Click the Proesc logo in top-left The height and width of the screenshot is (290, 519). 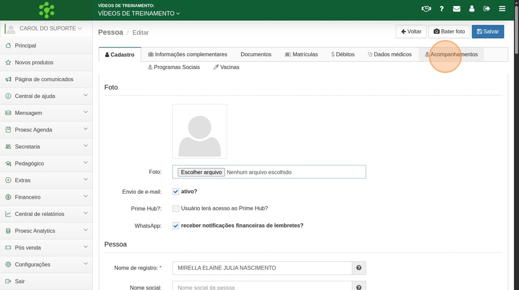click(46, 10)
